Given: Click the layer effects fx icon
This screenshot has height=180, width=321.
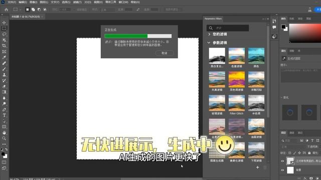Looking at the screenshot, I should 305,178.
